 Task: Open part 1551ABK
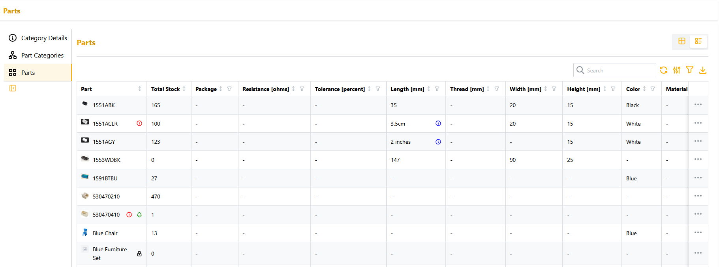pyautogui.click(x=104, y=105)
